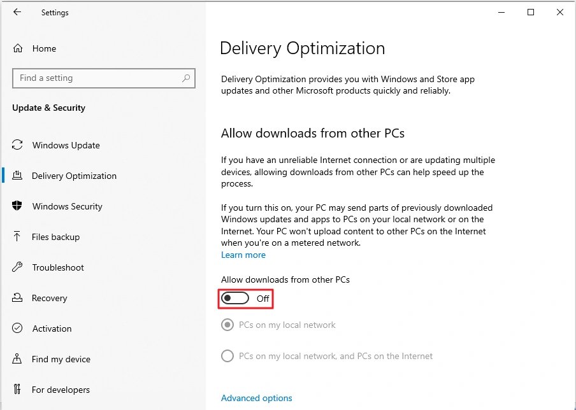The height and width of the screenshot is (410, 576).
Task: Click the Windows Update refresh icon
Action: [17, 145]
